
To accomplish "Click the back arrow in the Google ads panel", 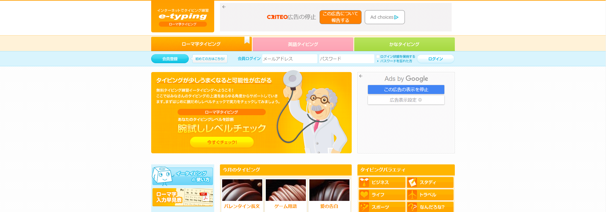I will tap(361, 76).
